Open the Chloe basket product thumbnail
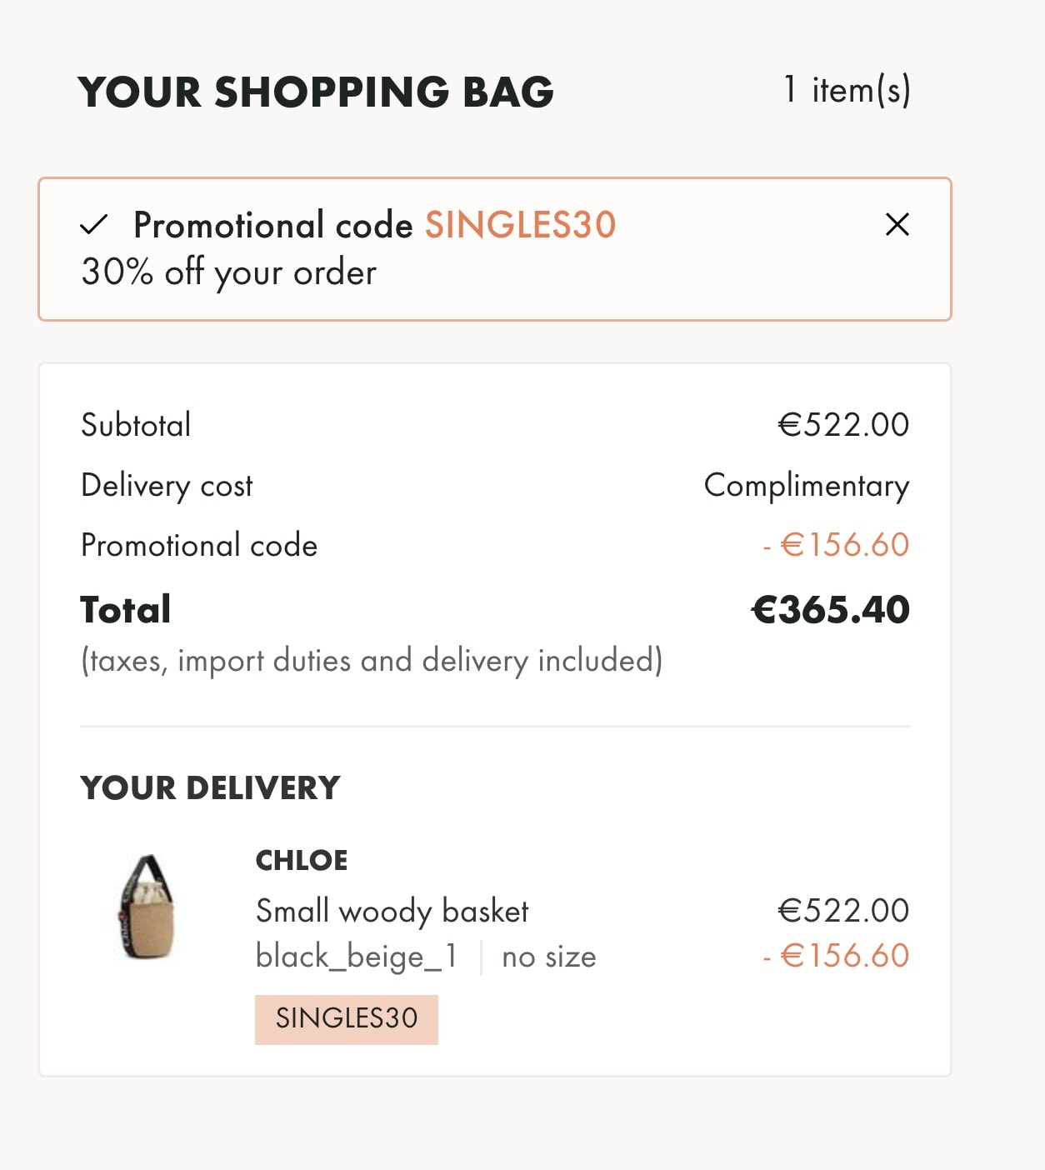This screenshot has width=1045, height=1170. click(x=147, y=907)
